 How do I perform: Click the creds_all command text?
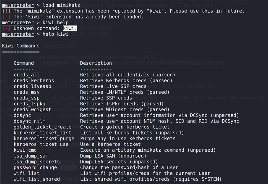click(26, 75)
